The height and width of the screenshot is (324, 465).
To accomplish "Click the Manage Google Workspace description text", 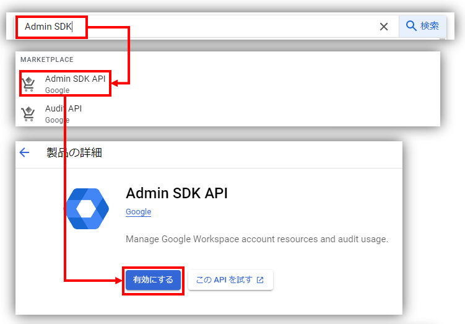I will point(257,239).
